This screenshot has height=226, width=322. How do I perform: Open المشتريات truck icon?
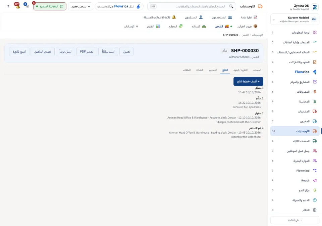coord(315,111)
